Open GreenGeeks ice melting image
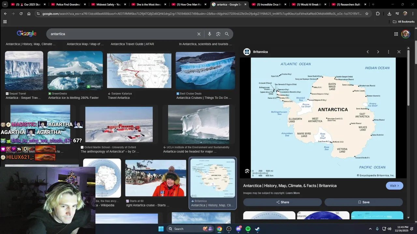 coord(75,71)
